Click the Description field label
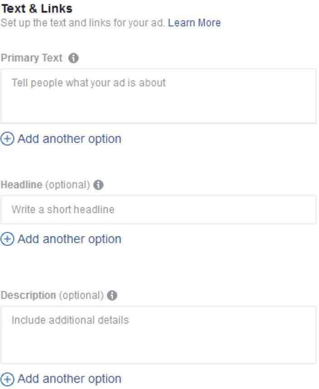 pyautogui.click(x=29, y=295)
